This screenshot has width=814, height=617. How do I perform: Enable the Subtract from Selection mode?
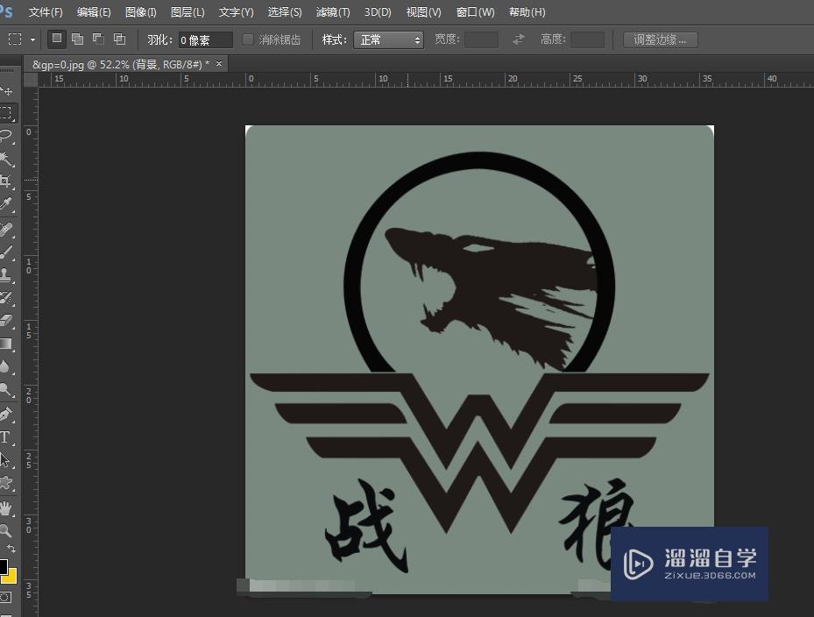point(99,39)
